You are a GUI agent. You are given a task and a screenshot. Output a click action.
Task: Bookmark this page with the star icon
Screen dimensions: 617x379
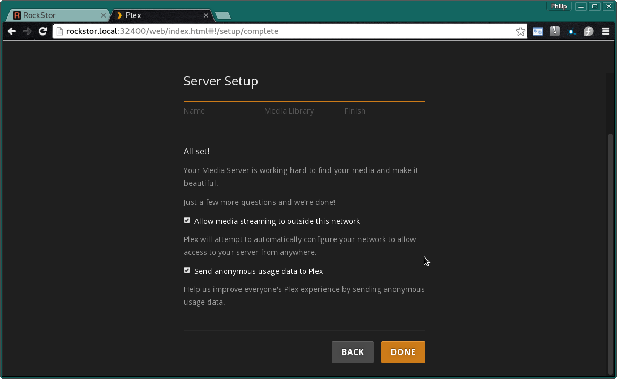(x=520, y=31)
